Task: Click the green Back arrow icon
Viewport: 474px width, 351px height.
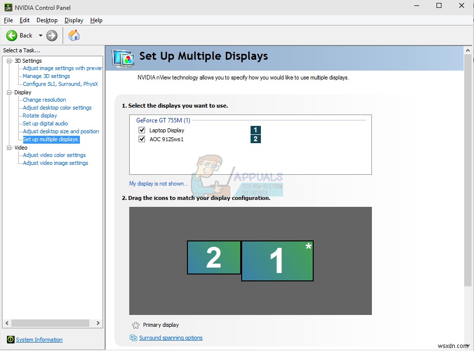Action: 12,36
